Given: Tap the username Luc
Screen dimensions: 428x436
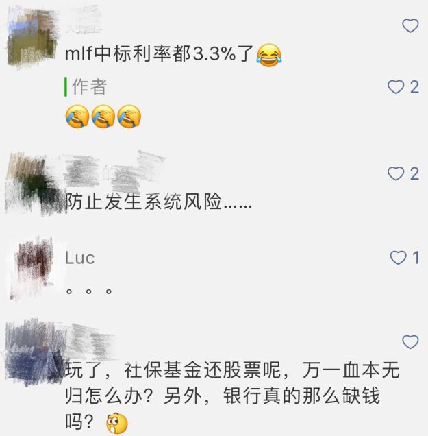Looking at the screenshot, I should 80,258.
